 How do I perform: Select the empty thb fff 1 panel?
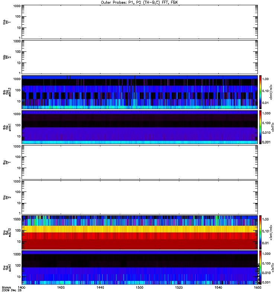139,22
